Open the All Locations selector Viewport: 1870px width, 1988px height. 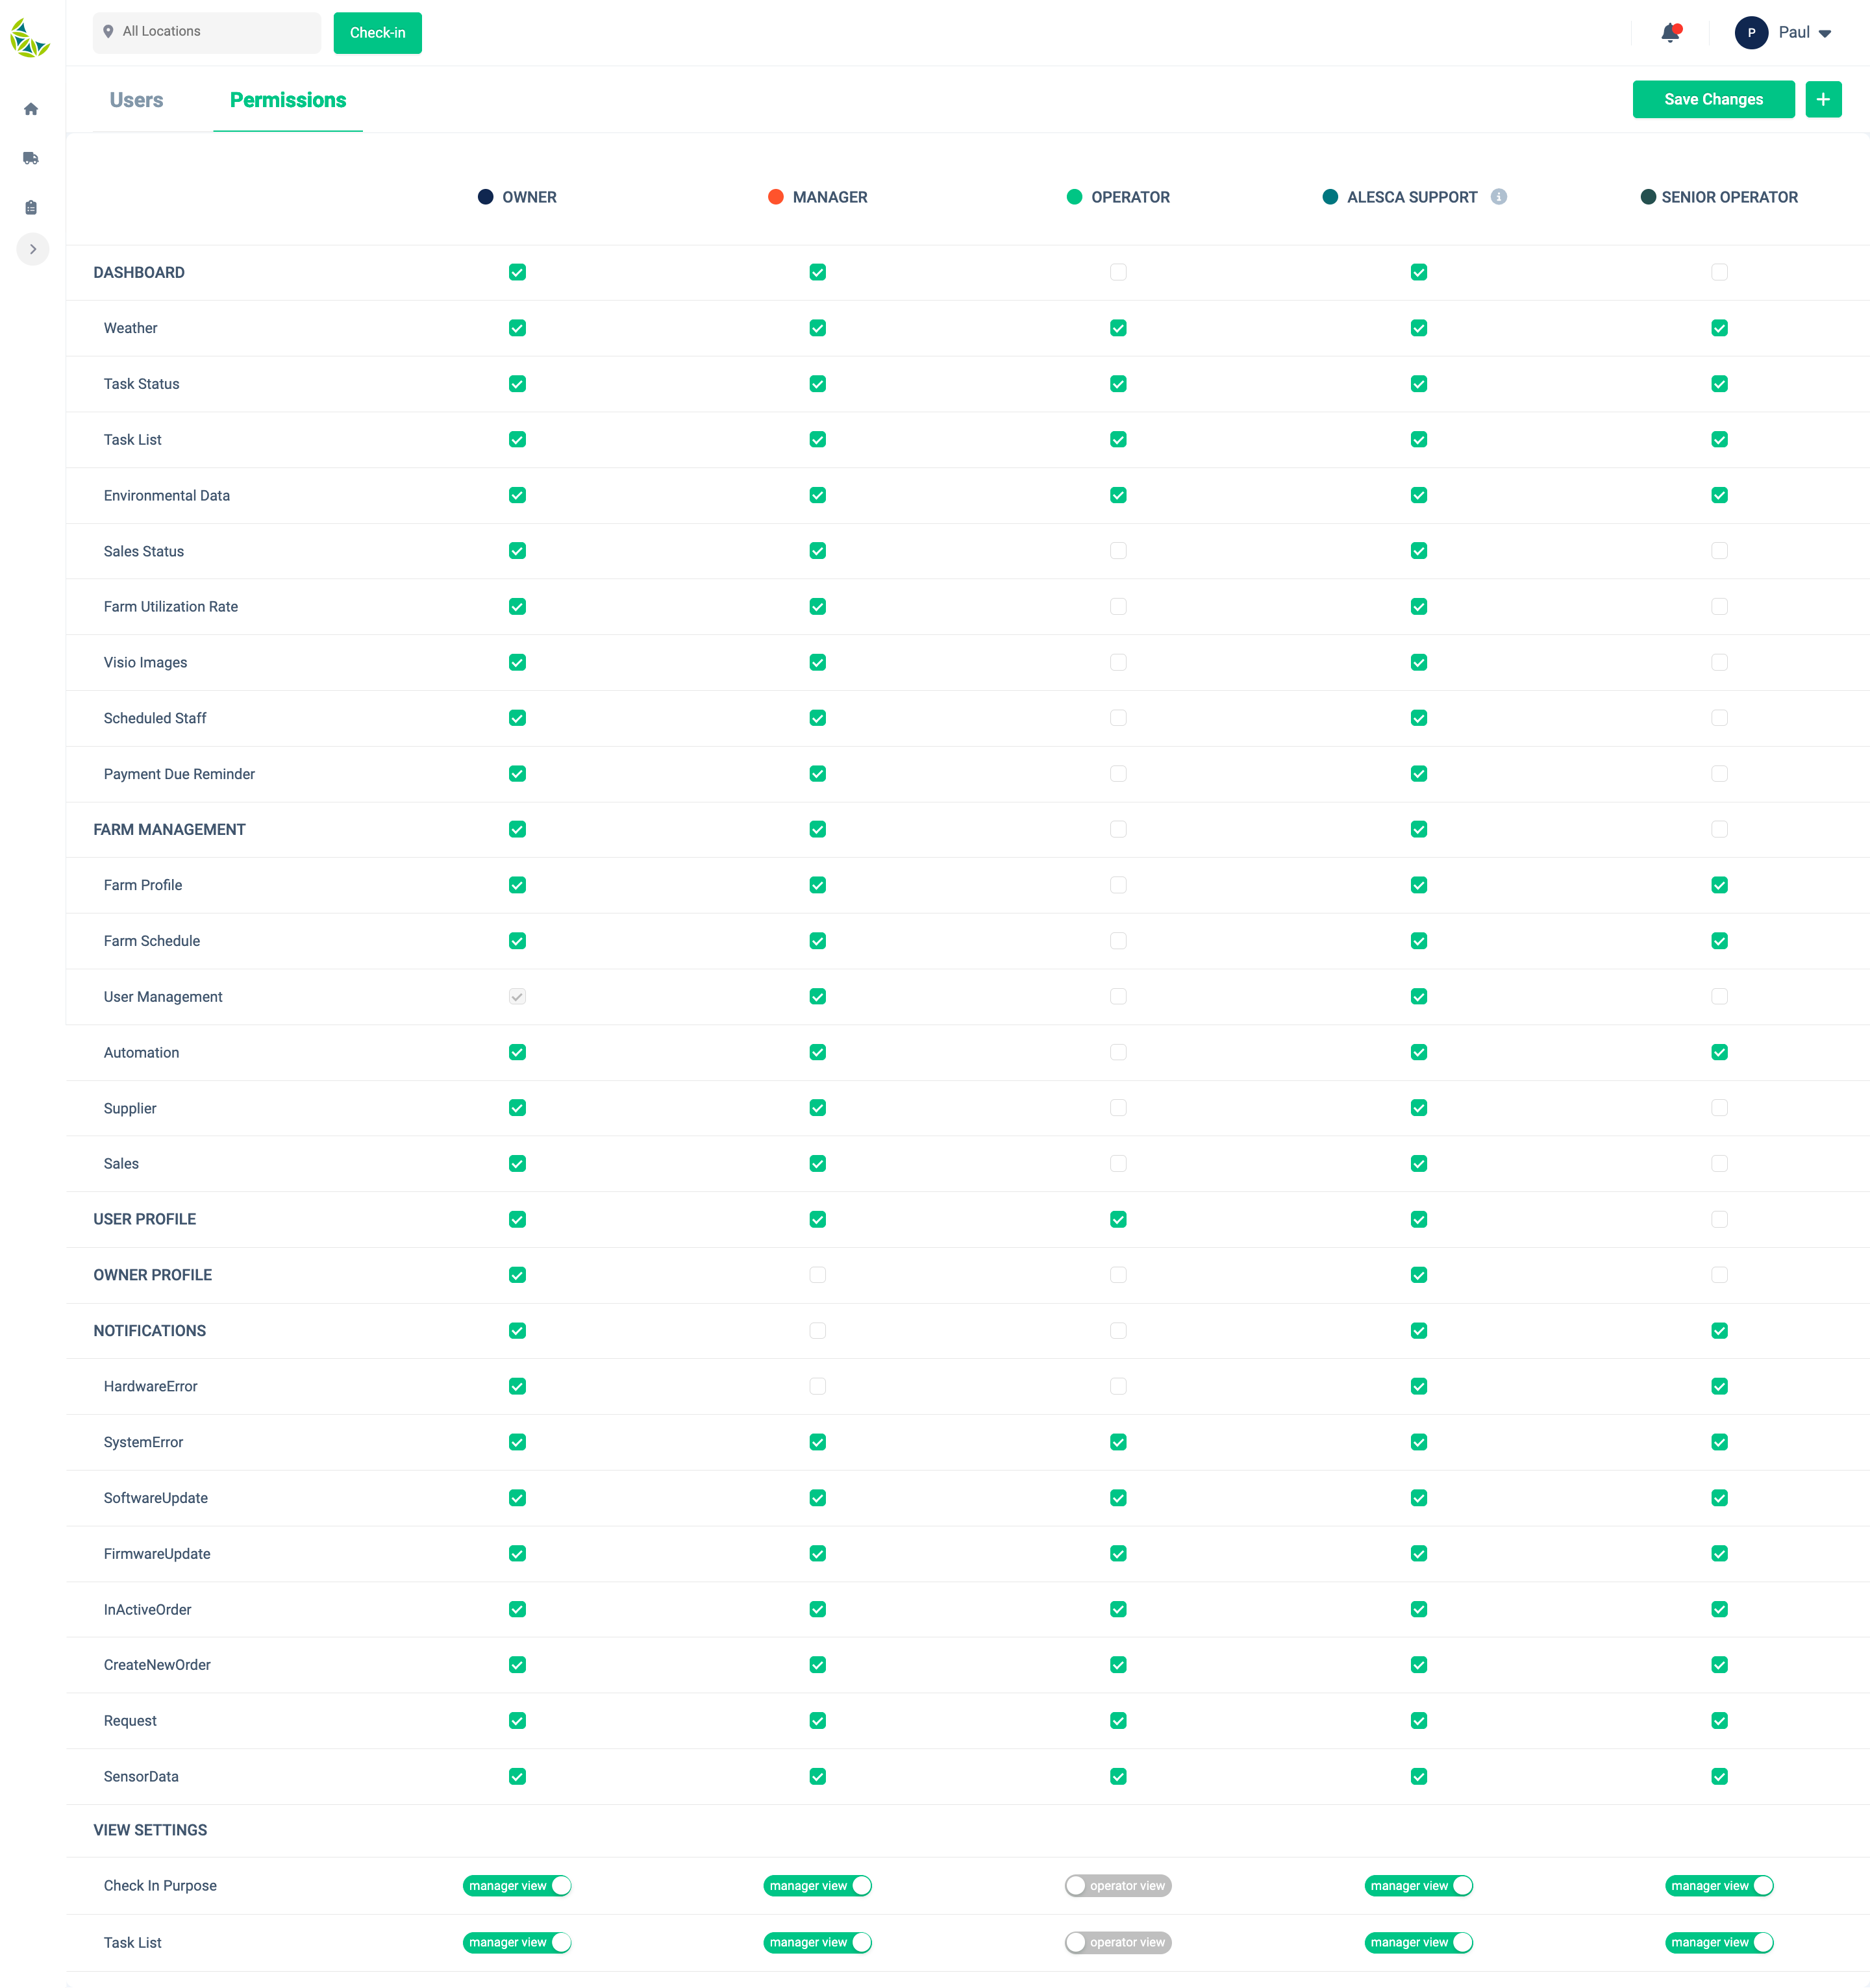(x=207, y=32)
